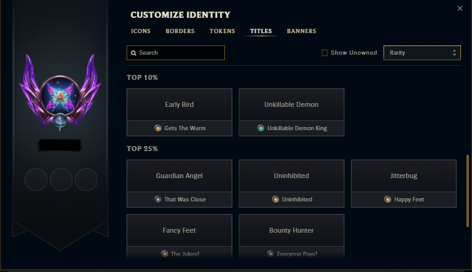Click the Rarity dropdown arrows
The width and height of the screenshot is (472, 272).
point(454,53)
